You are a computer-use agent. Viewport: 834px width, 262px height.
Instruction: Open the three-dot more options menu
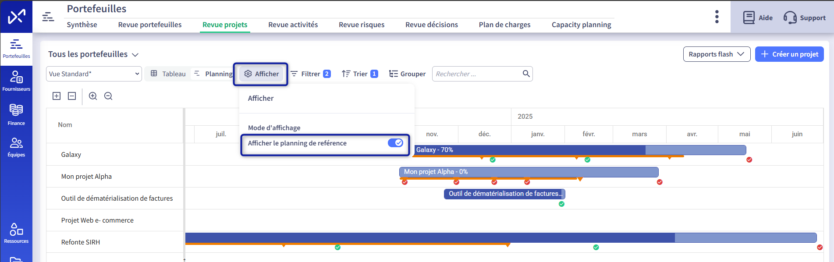coord(717,17)
